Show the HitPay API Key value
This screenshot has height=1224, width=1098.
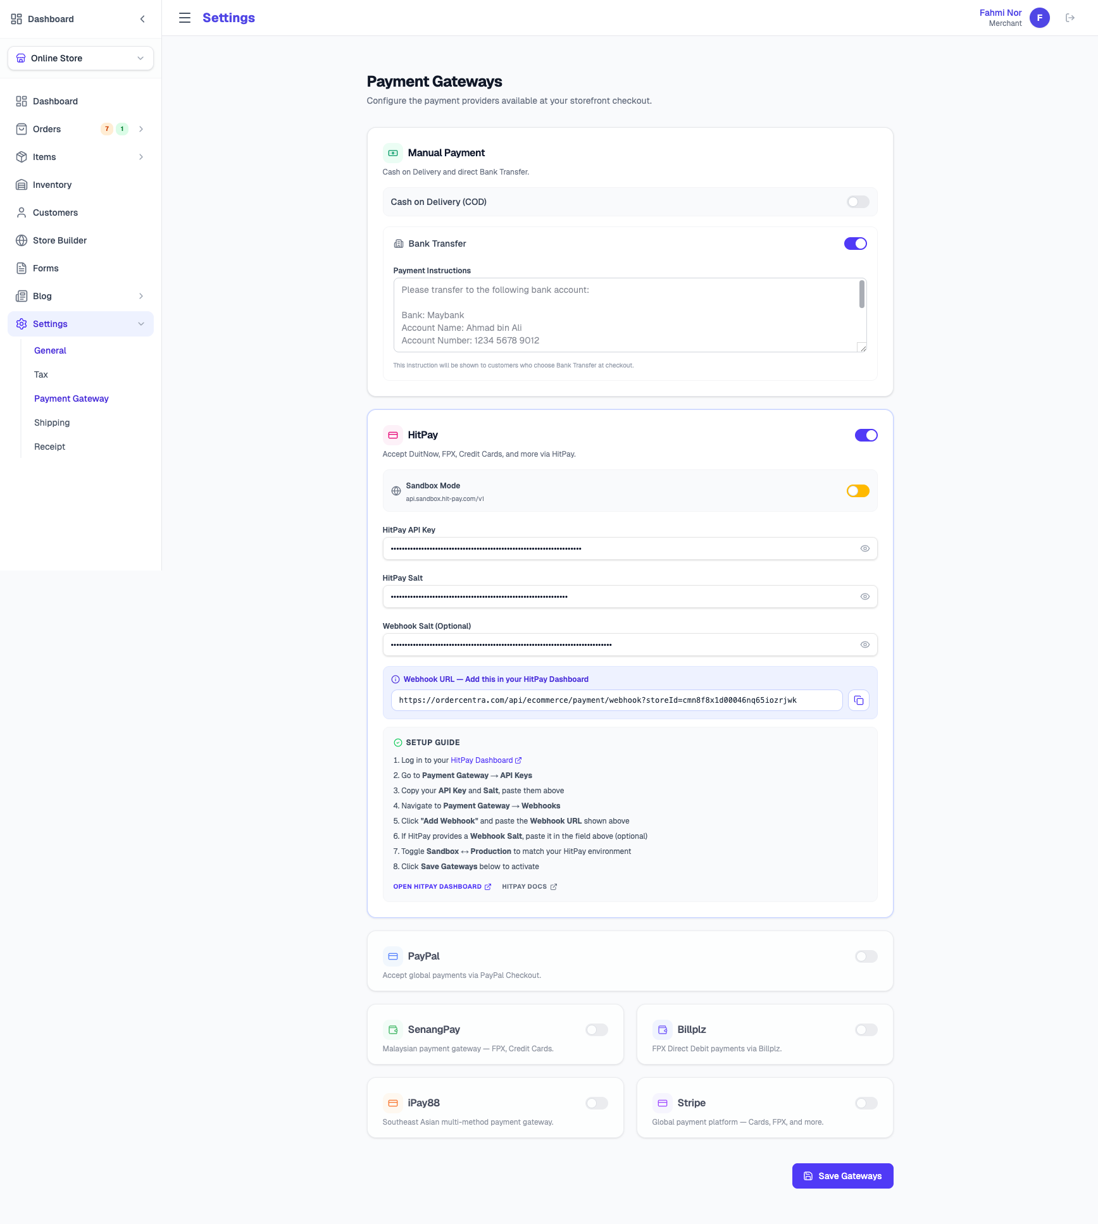pyautogui.click(x=864, y=548)
